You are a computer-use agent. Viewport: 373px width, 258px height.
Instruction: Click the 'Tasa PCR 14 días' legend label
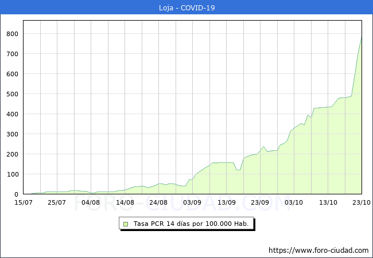(x=191, y=224)
